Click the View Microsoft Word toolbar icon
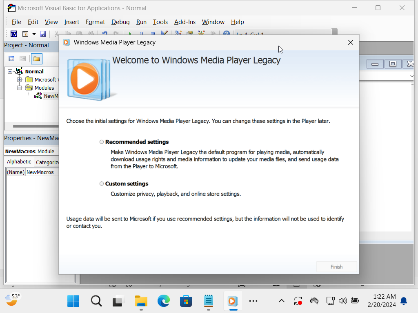Screen dimensions: 418x313 [x=14, y=34]
